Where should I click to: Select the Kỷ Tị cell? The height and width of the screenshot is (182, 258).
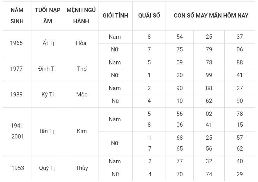coord(47,95)
